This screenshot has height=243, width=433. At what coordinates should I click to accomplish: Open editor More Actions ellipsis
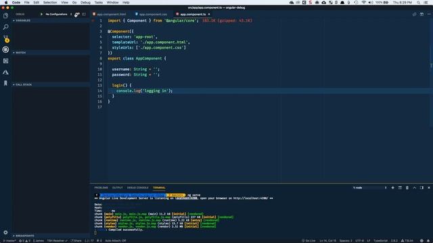click(429, 14)
